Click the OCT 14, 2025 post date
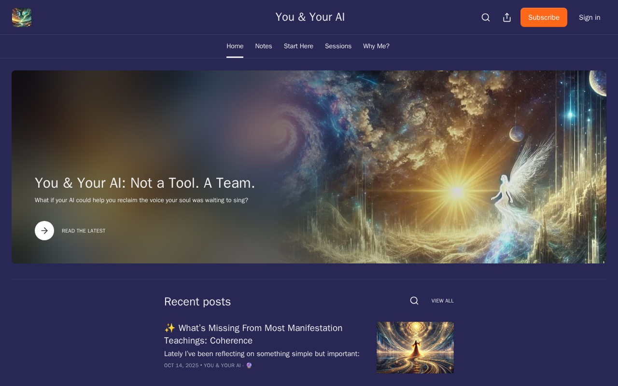The height and width of the screenshot is (386, 618). [x=182, y=365]
